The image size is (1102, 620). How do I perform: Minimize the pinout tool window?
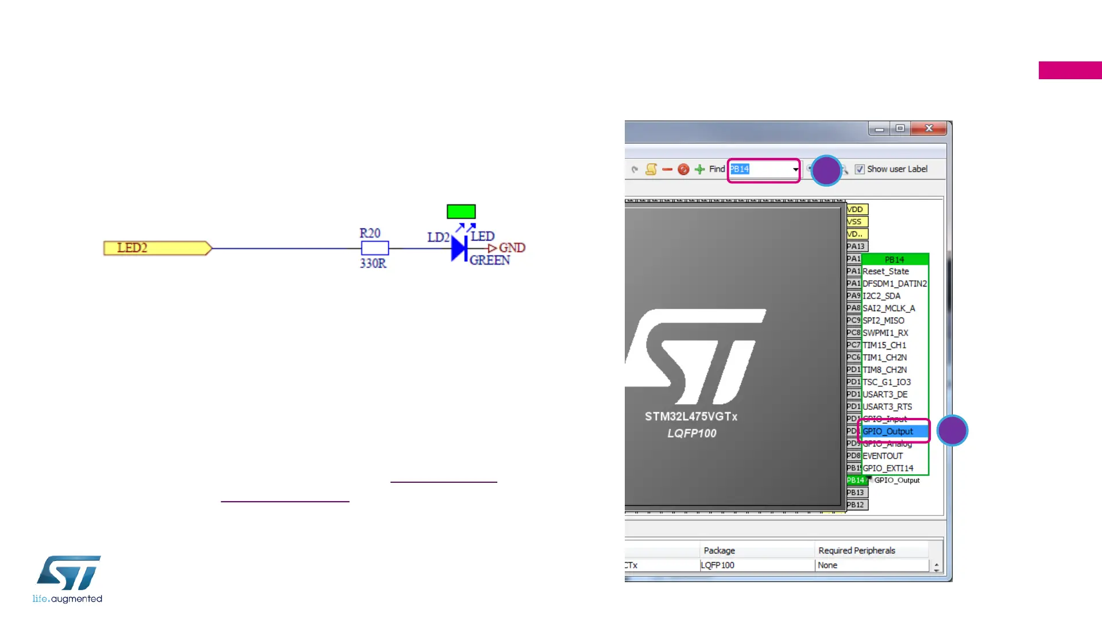tap(879, 129)
